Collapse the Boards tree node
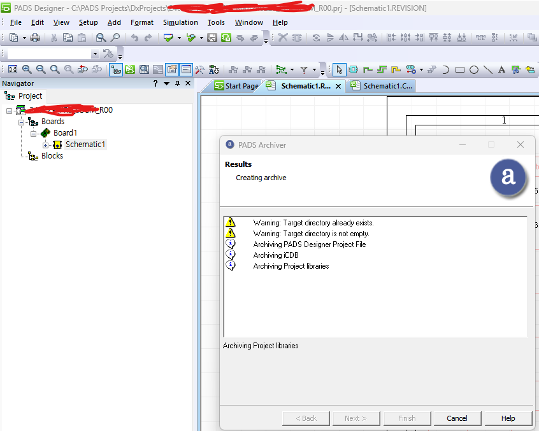Viewport: 539px width, 431px height. pyautogui.click(x=22, y=122)
